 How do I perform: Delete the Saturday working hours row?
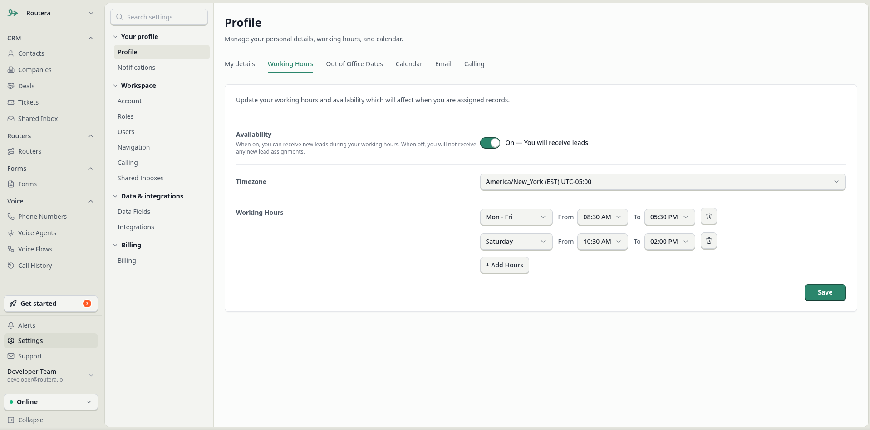pyautogui.click(x=708, y=241)
